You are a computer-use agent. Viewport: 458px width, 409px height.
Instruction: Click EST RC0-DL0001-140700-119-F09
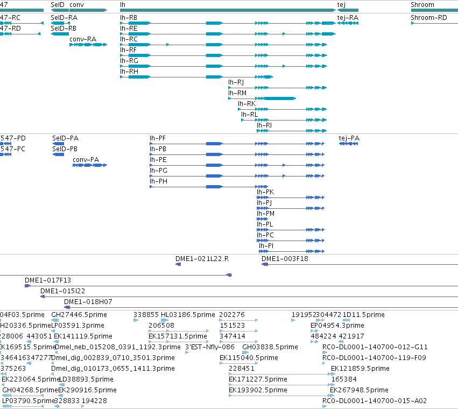click(374, 358)
